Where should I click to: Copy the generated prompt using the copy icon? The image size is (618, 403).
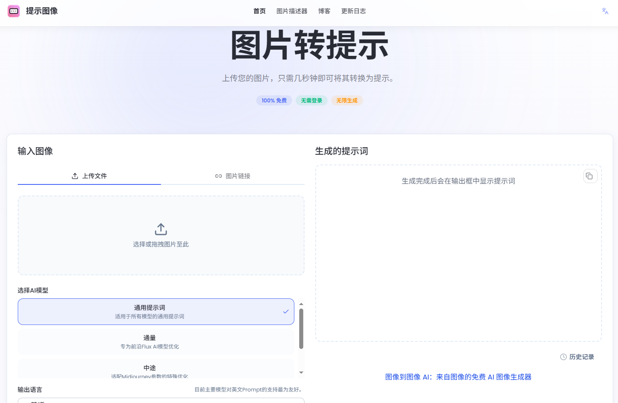[x=590, y=176]
